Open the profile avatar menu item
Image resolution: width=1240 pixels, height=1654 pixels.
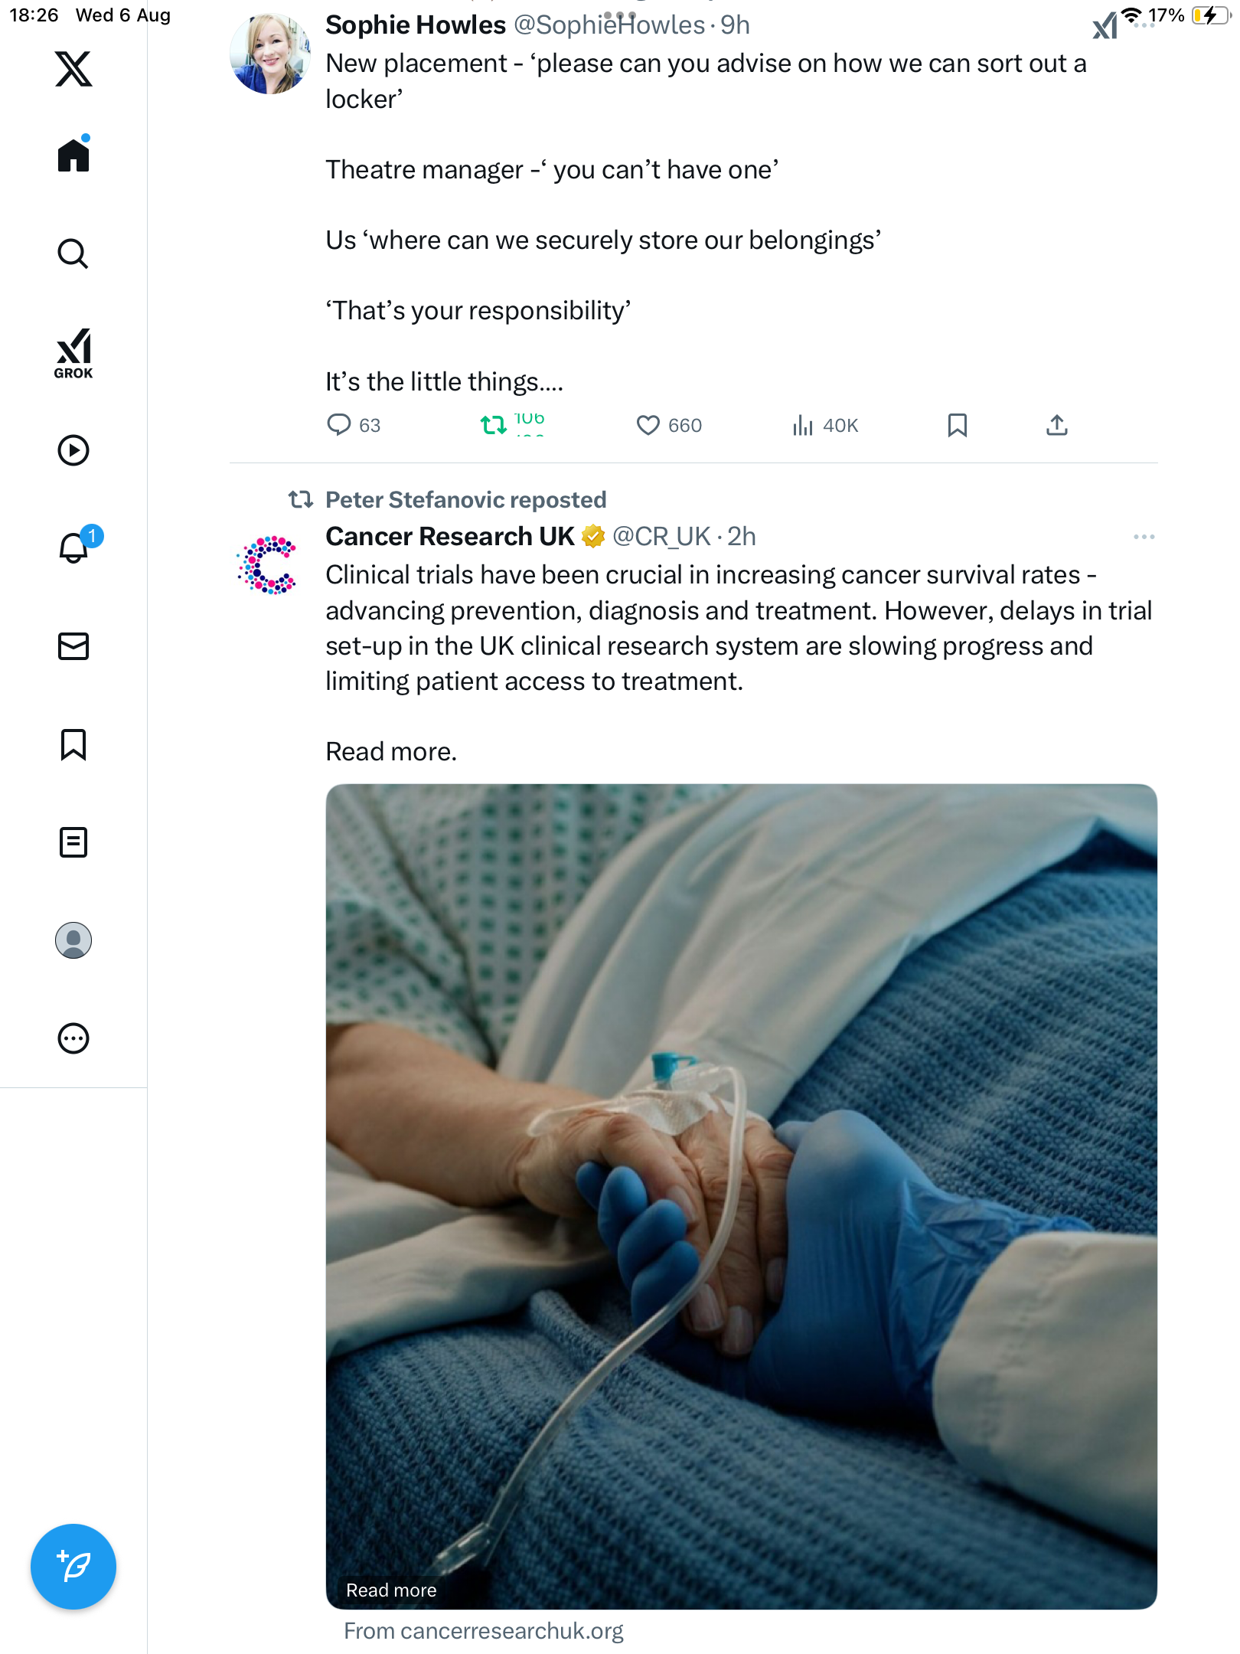pyautogui.click(x=73, y=940)
